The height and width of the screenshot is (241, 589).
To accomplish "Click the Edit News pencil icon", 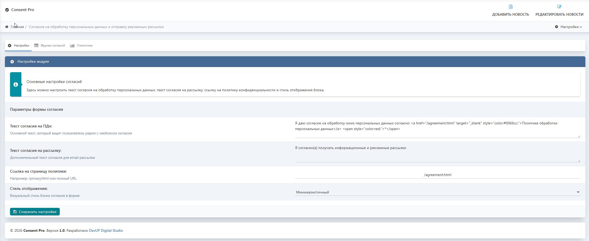I will point(559,7).
